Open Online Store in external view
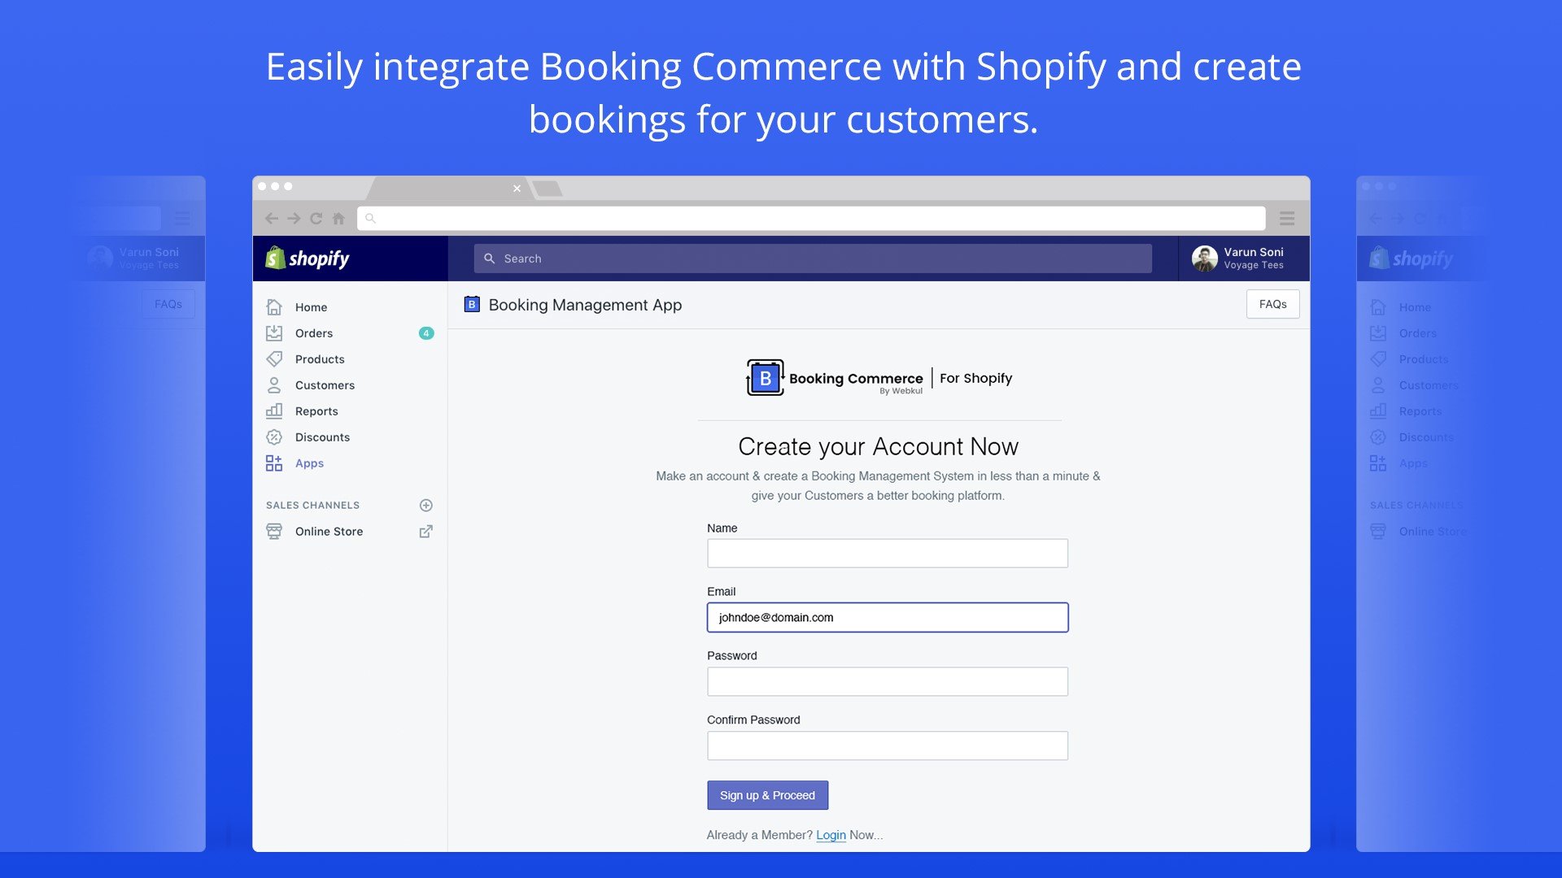1562x878 pixels. point(425,532)
